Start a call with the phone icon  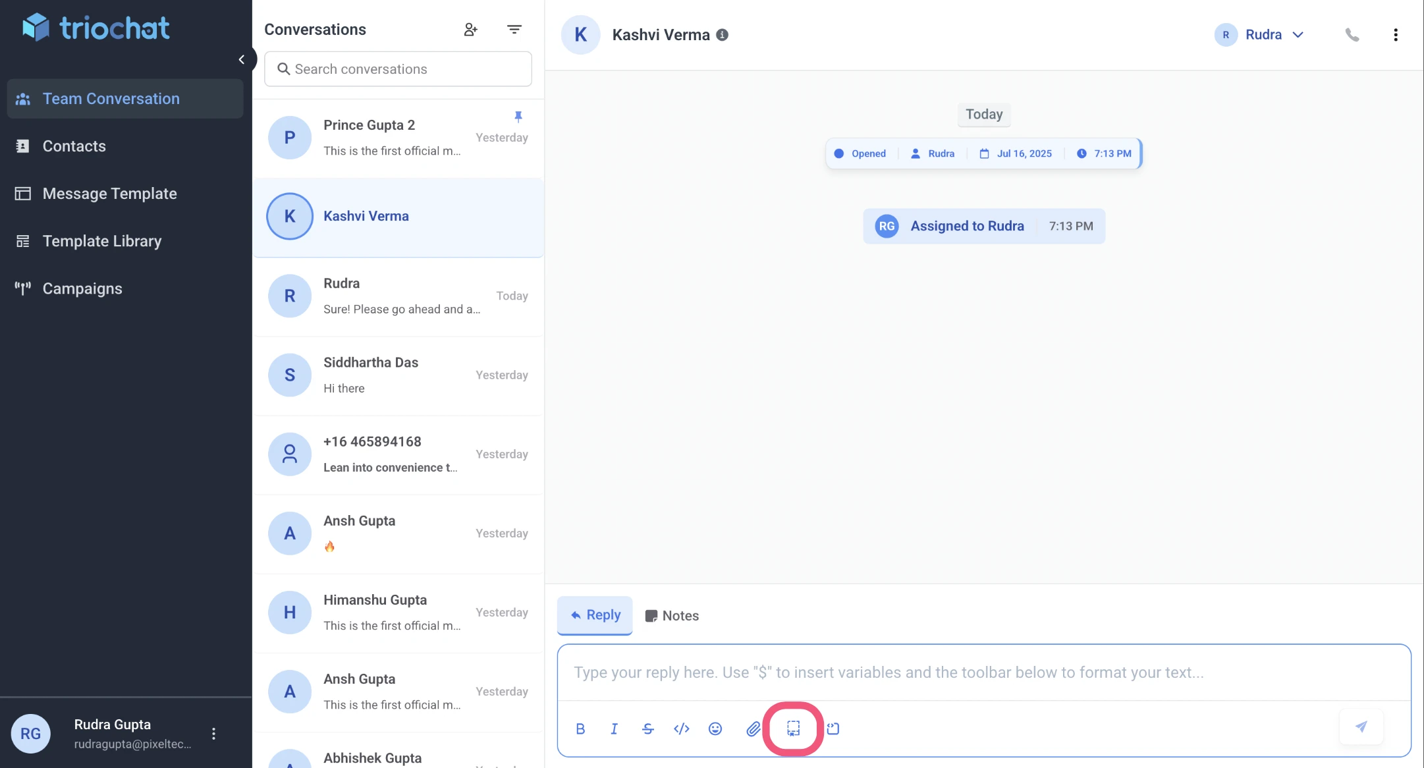click(x=1352, y=35)
